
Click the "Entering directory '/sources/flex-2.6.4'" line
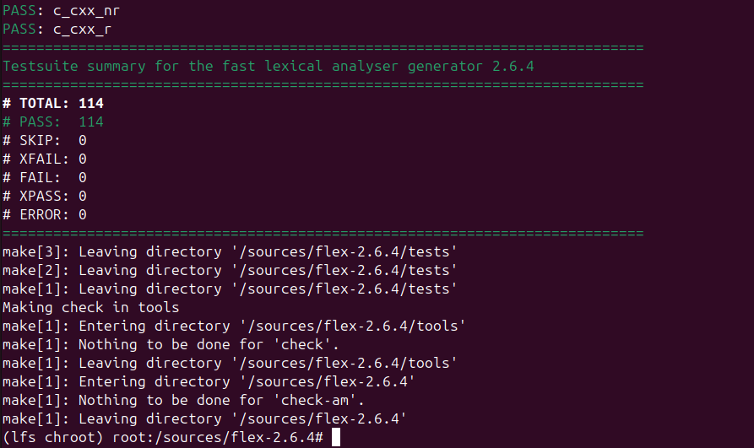click(x=209, y=381)
